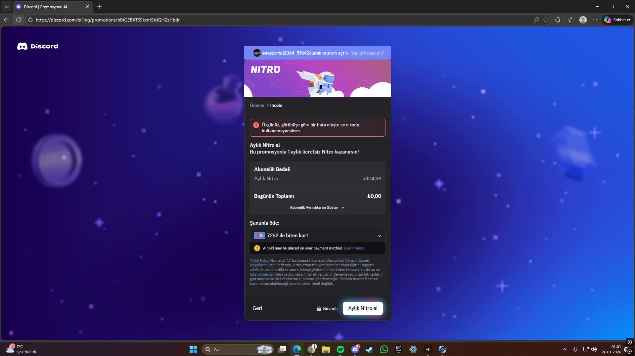The width and height of the screenshot is (635, 356).
Task: Open the tab search dropdown arrow
Action: [x=6, y=7]
